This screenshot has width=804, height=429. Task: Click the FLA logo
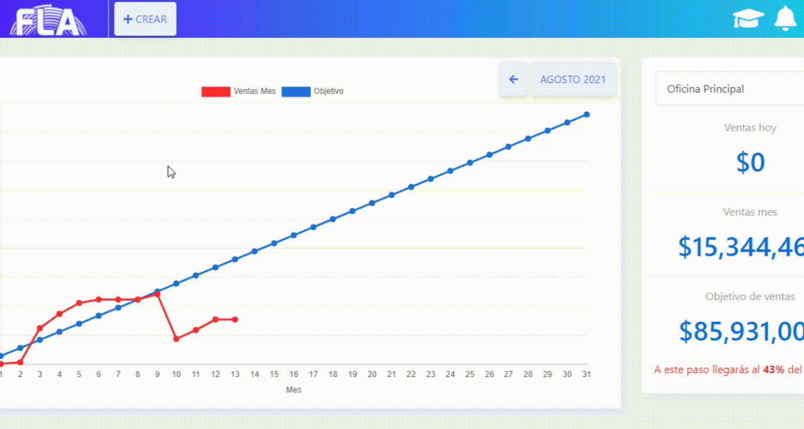pyautogui.click(x=47, y=21)
